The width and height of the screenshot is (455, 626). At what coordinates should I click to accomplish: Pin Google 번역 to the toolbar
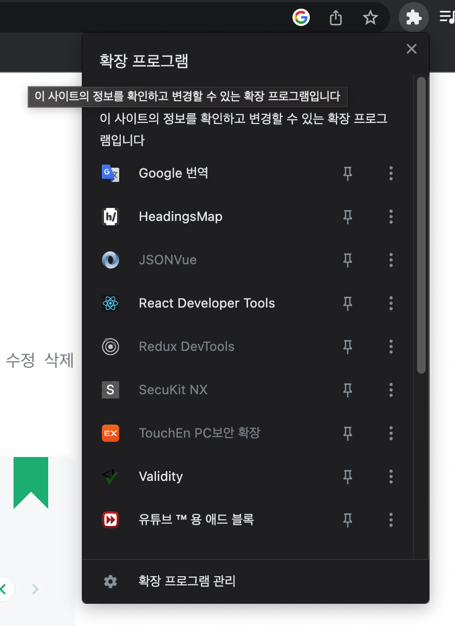[x=348, y=173]
